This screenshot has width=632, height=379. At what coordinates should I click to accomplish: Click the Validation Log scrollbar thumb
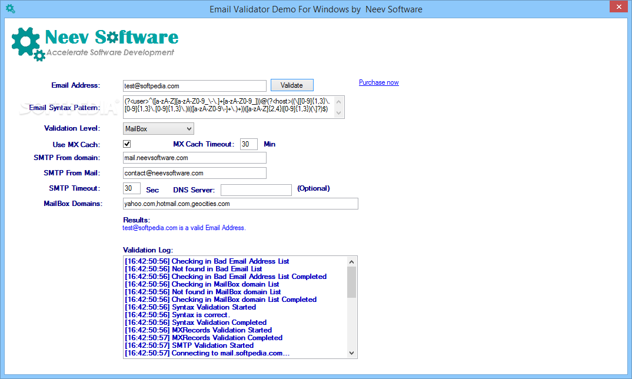[x=351, y=282]
